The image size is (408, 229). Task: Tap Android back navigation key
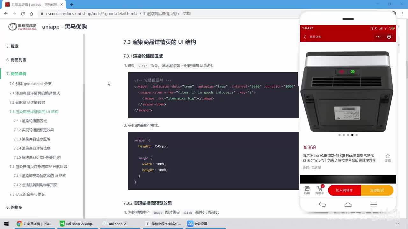tap(322, 205)
